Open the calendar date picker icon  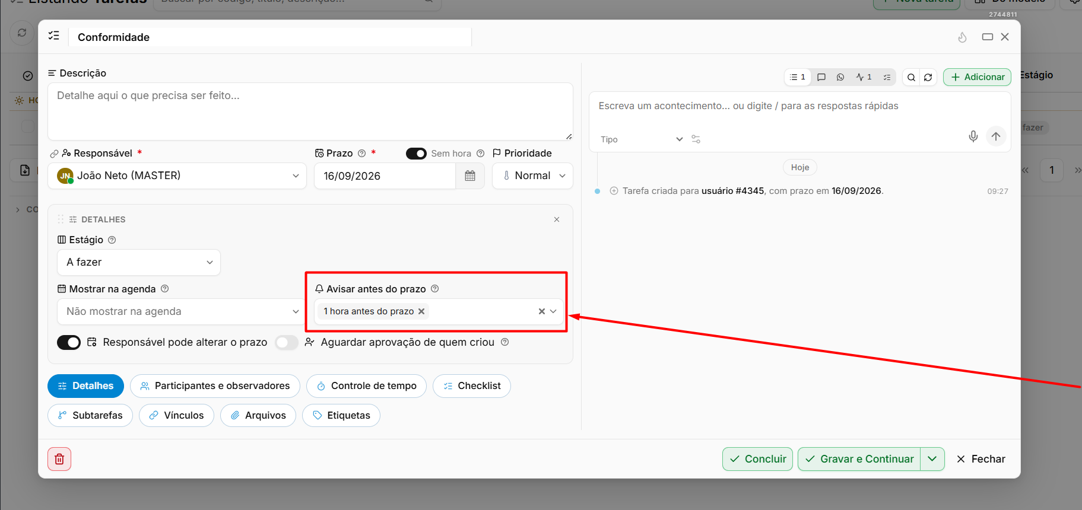470,176
